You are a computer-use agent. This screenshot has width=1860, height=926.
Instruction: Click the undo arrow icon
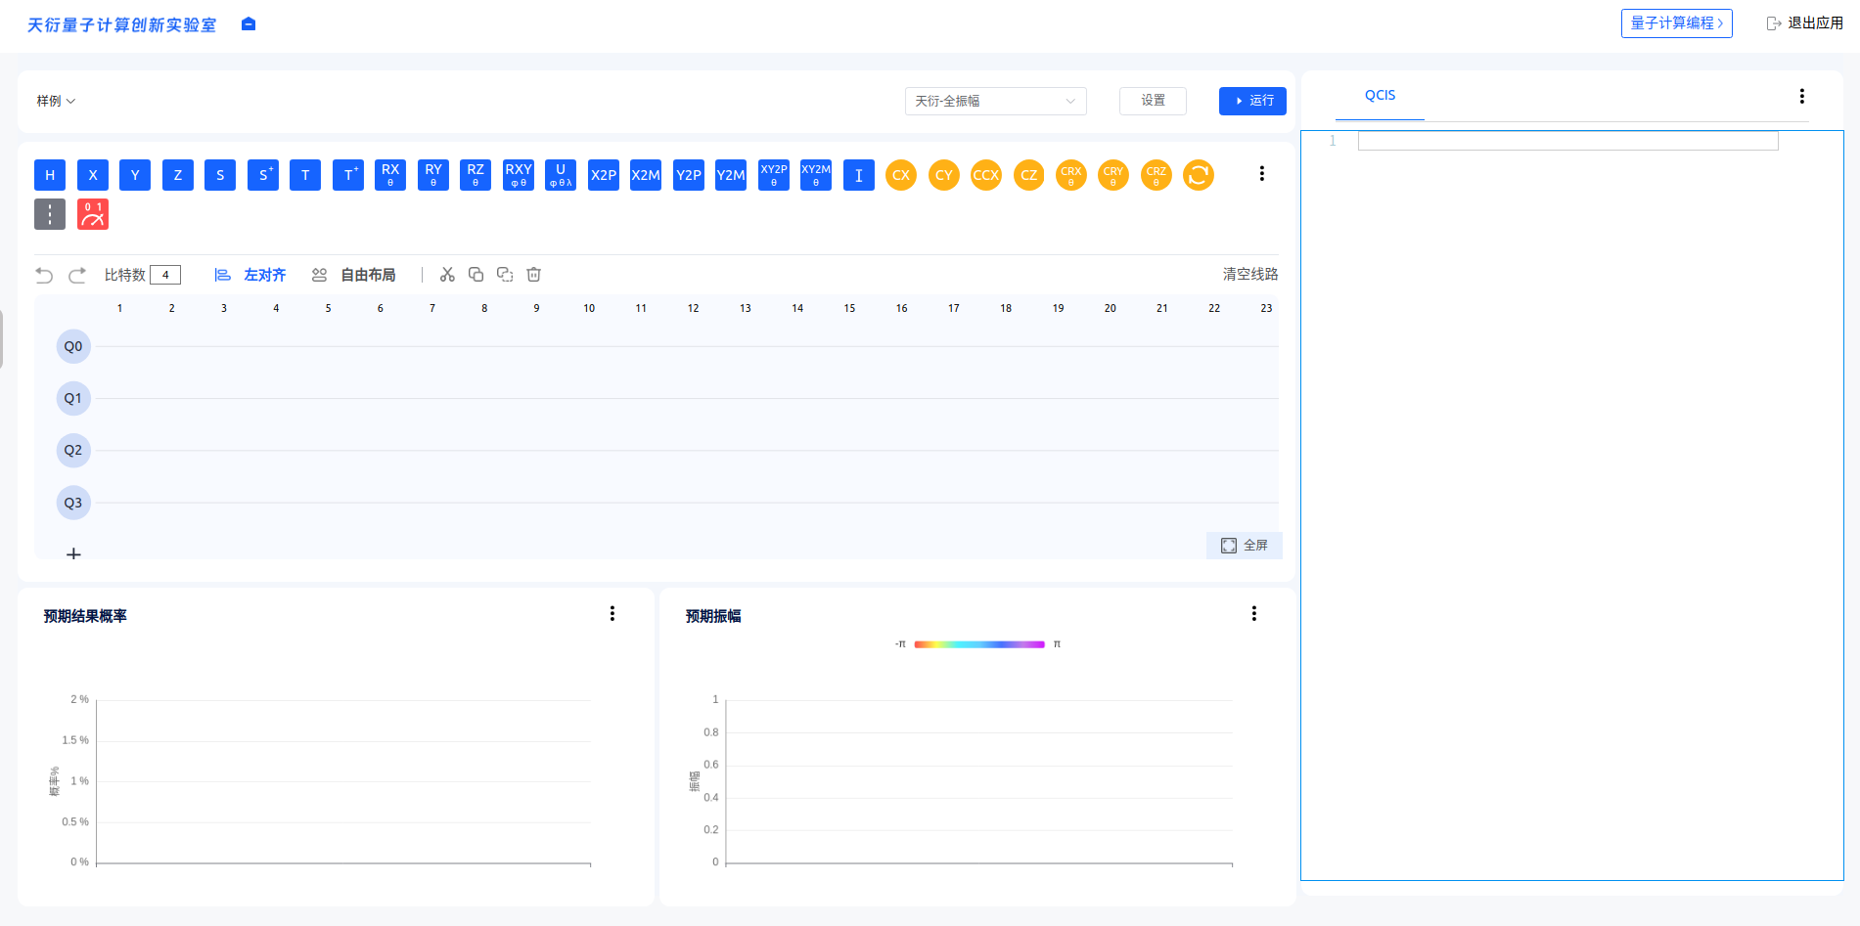click(44, 275)
